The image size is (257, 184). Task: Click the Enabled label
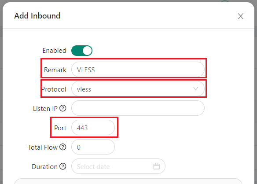[x=54, y=51]
